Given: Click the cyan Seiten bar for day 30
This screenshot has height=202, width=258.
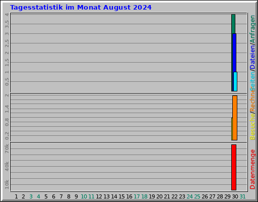Looking at the screenshot, I should [x=235, y=81].
